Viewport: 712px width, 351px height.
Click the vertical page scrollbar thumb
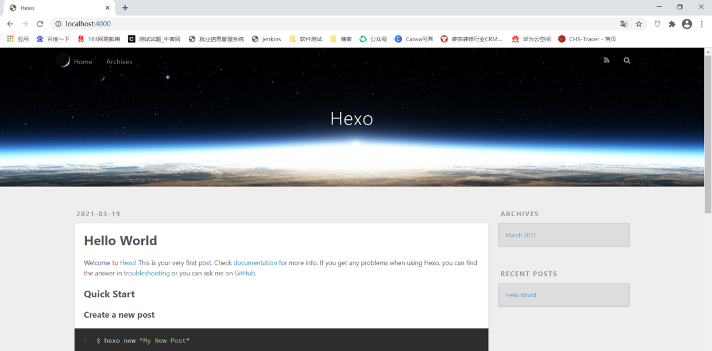pyautogui.click(x=708, y=134)
